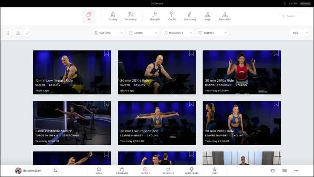Open the New sort dropdown
Screen dimensions: 314x177
point(300,33)
